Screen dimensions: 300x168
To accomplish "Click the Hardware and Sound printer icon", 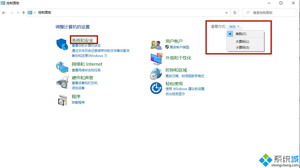I will click(62, 82).
